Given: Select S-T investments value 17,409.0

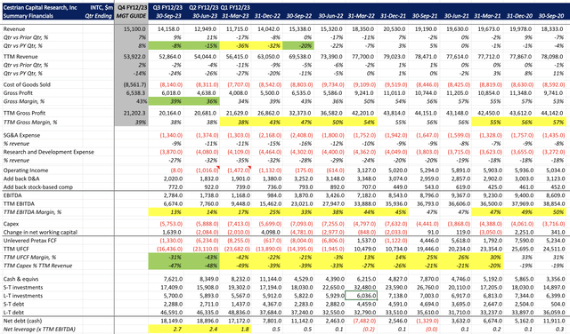Looking at the screenshot, I should (171, 287).
